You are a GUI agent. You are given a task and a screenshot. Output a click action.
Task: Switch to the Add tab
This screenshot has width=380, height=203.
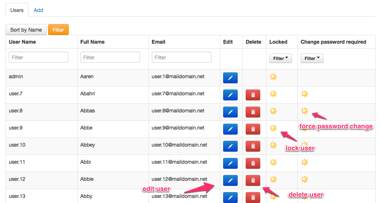[38, 10]
